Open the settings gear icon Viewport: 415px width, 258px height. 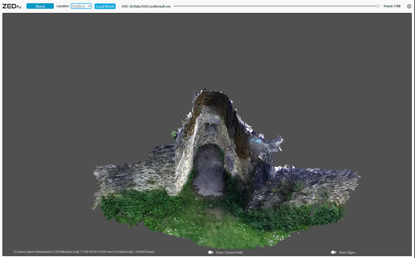pyautogui.click(x=409, y=6)
